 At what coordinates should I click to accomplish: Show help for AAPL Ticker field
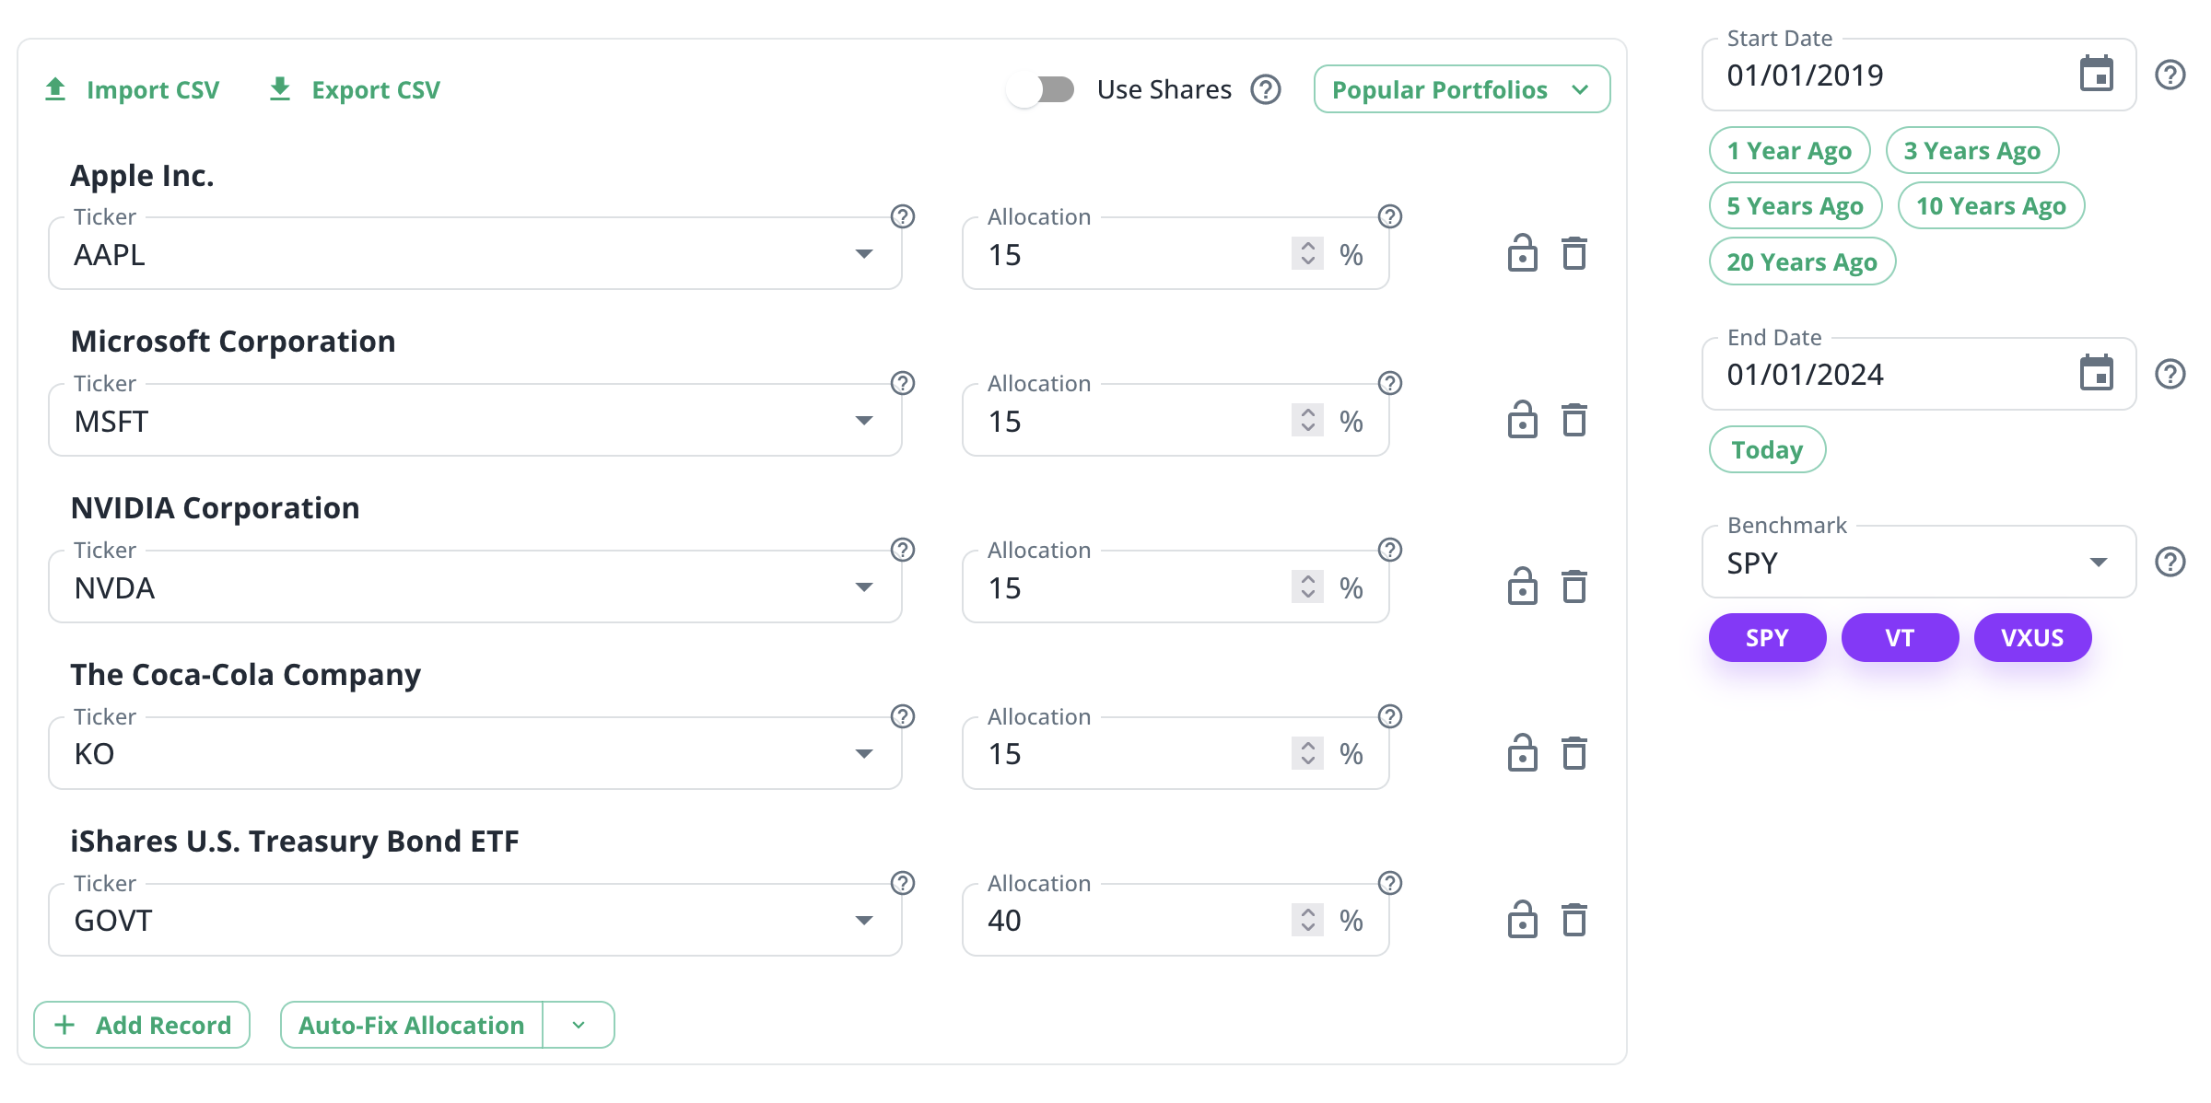pyautogui.click(x=903, y=216)
